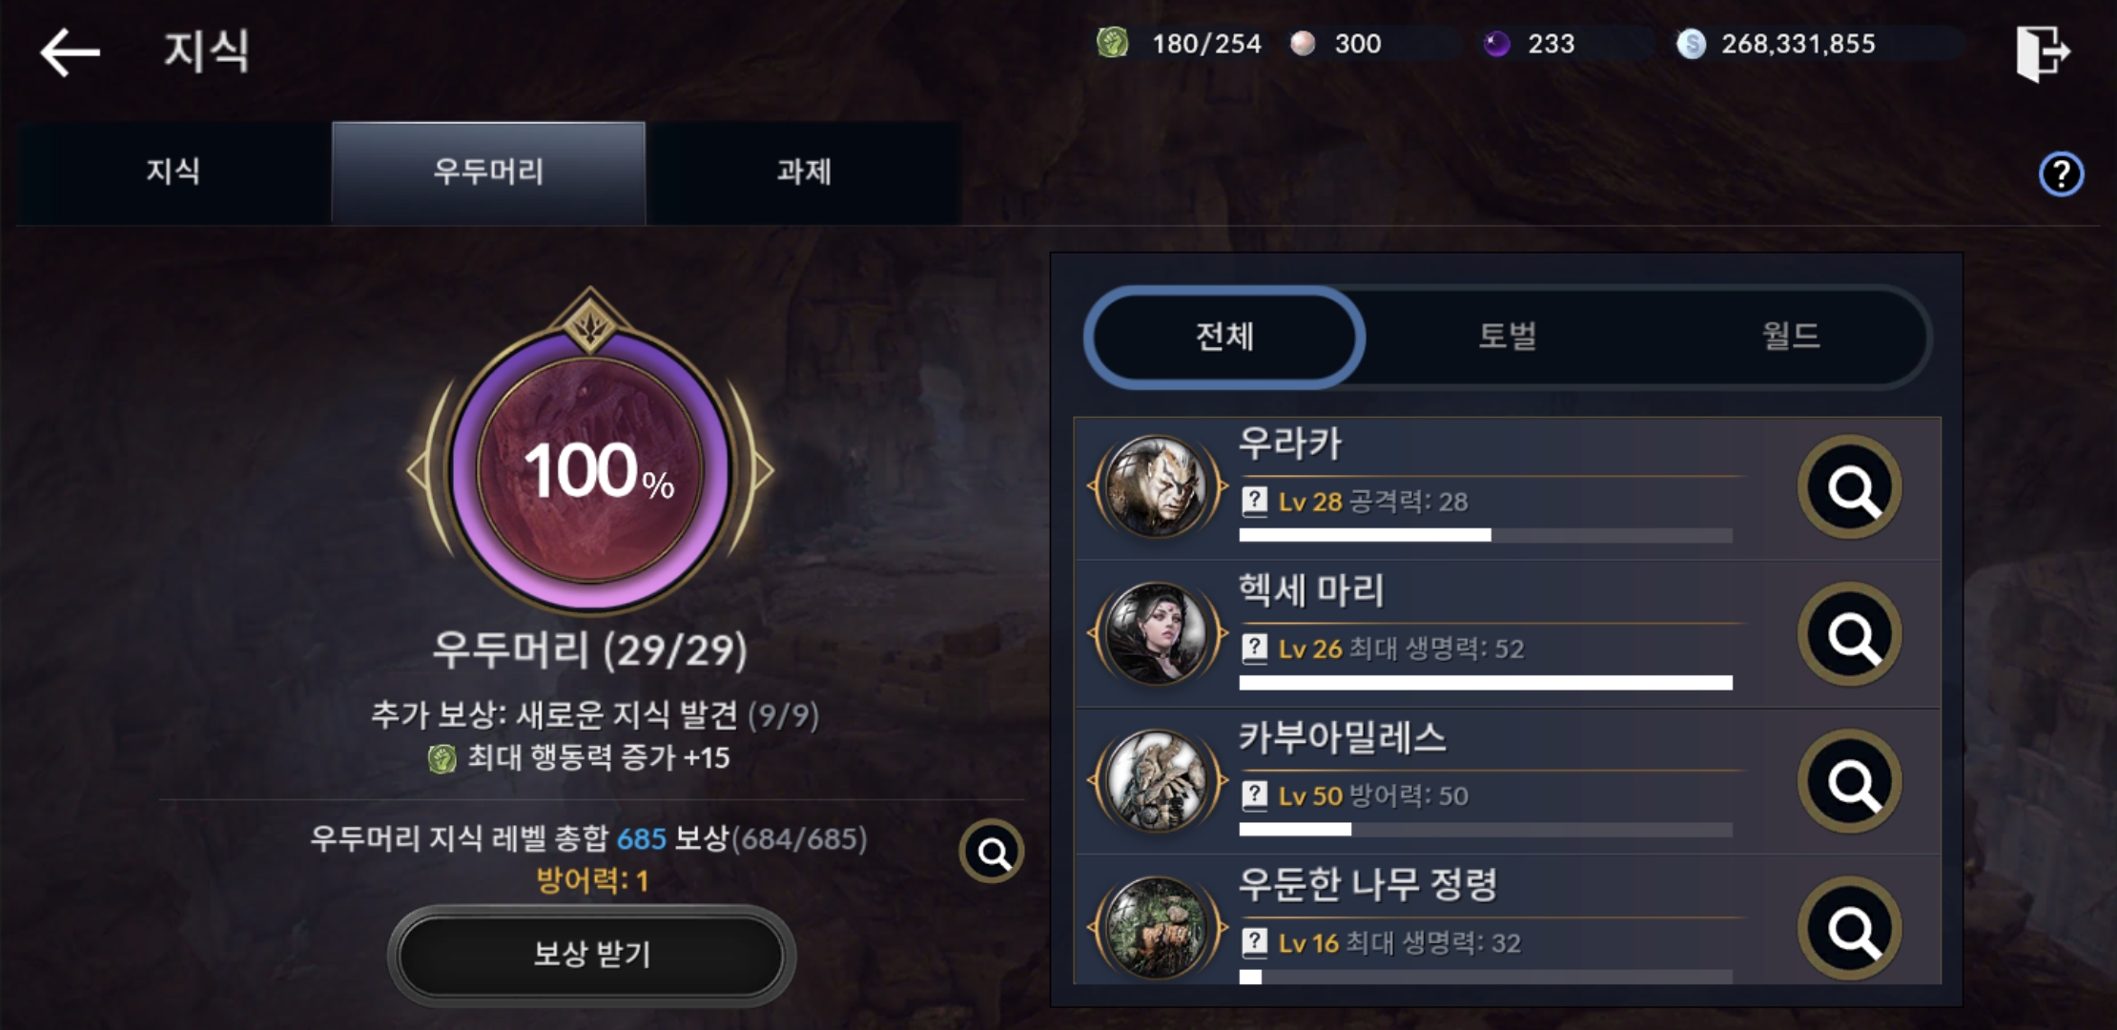Click the 우라카 boss portrait

(x=1156, y=487)
